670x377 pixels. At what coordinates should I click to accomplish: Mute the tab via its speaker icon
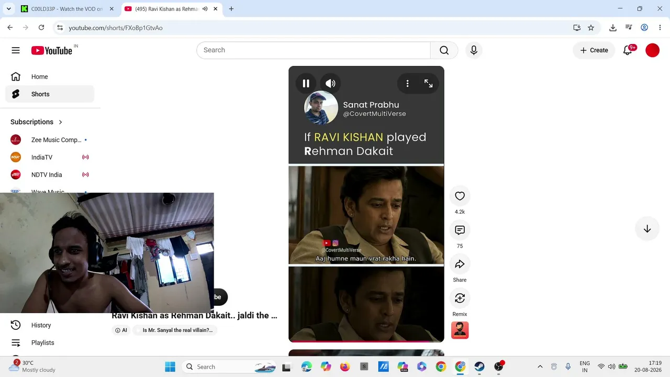tap(205, 9)
